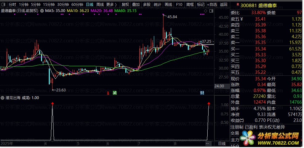Click the 叠加 overlay button
The image size is (304, 148).
point(136,4)
